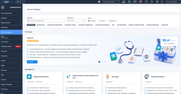Image resolution: width=181 pixels, height=94 pixels.
Task: Open the waiting room patient queue icon
Action: [x=124, y=2]
